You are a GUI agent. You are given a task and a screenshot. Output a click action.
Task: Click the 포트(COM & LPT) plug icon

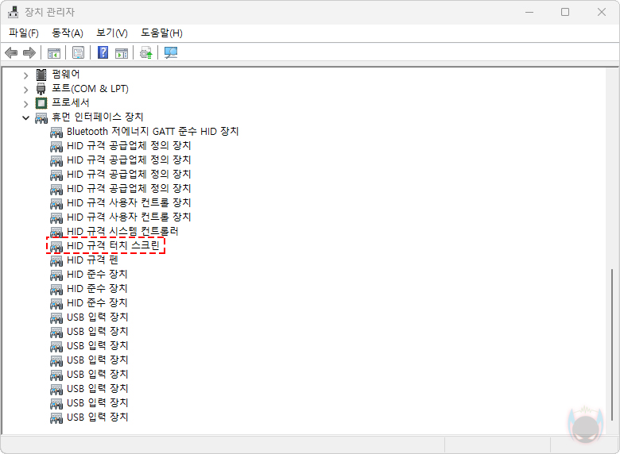point(41,89)
